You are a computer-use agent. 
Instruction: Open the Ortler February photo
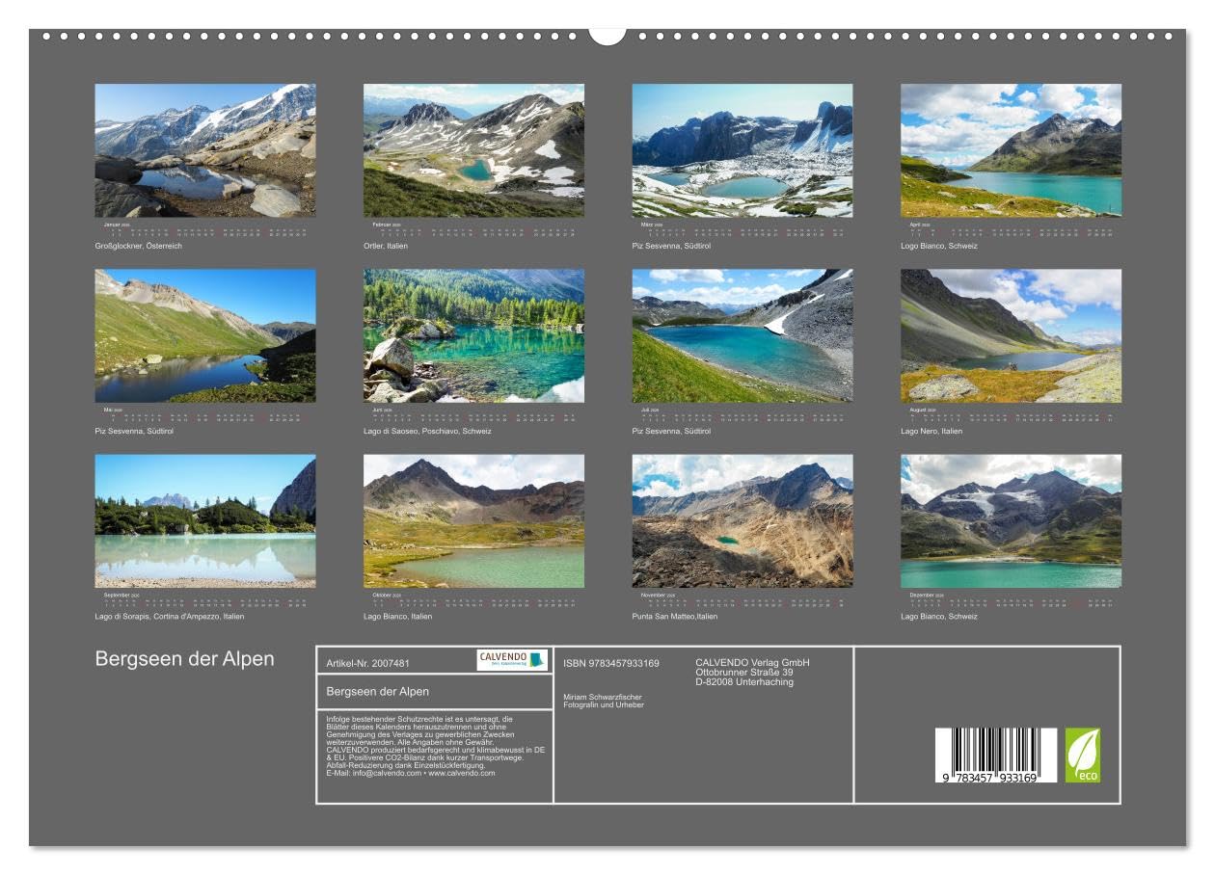tap(473, 150)
